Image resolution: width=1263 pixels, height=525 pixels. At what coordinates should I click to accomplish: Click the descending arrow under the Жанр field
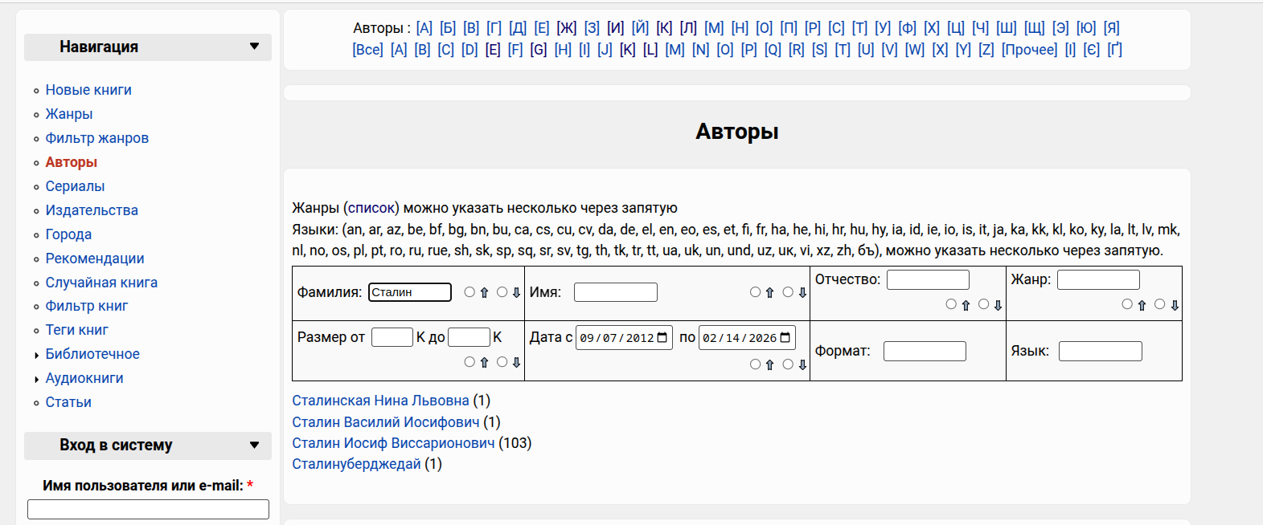coord(1175,305)
